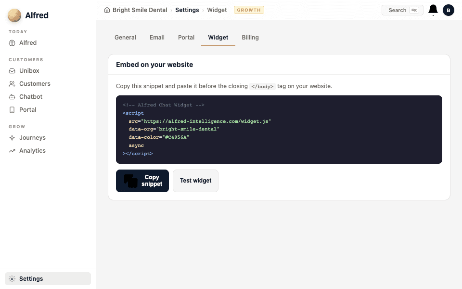Image resolution: width=462 pixels, height=289 pixels.
Task: Click the data-org "bright-smile-dental" line
Action: (x=174, y=129)
